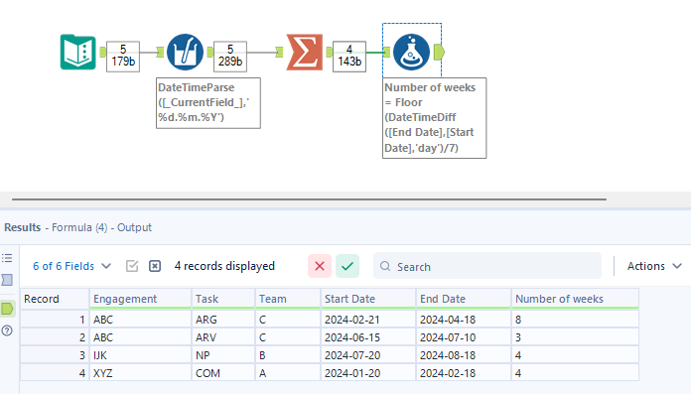Open the Actions dropdown menu
This screenshot has width=691, height=394.
coord(654,266)
